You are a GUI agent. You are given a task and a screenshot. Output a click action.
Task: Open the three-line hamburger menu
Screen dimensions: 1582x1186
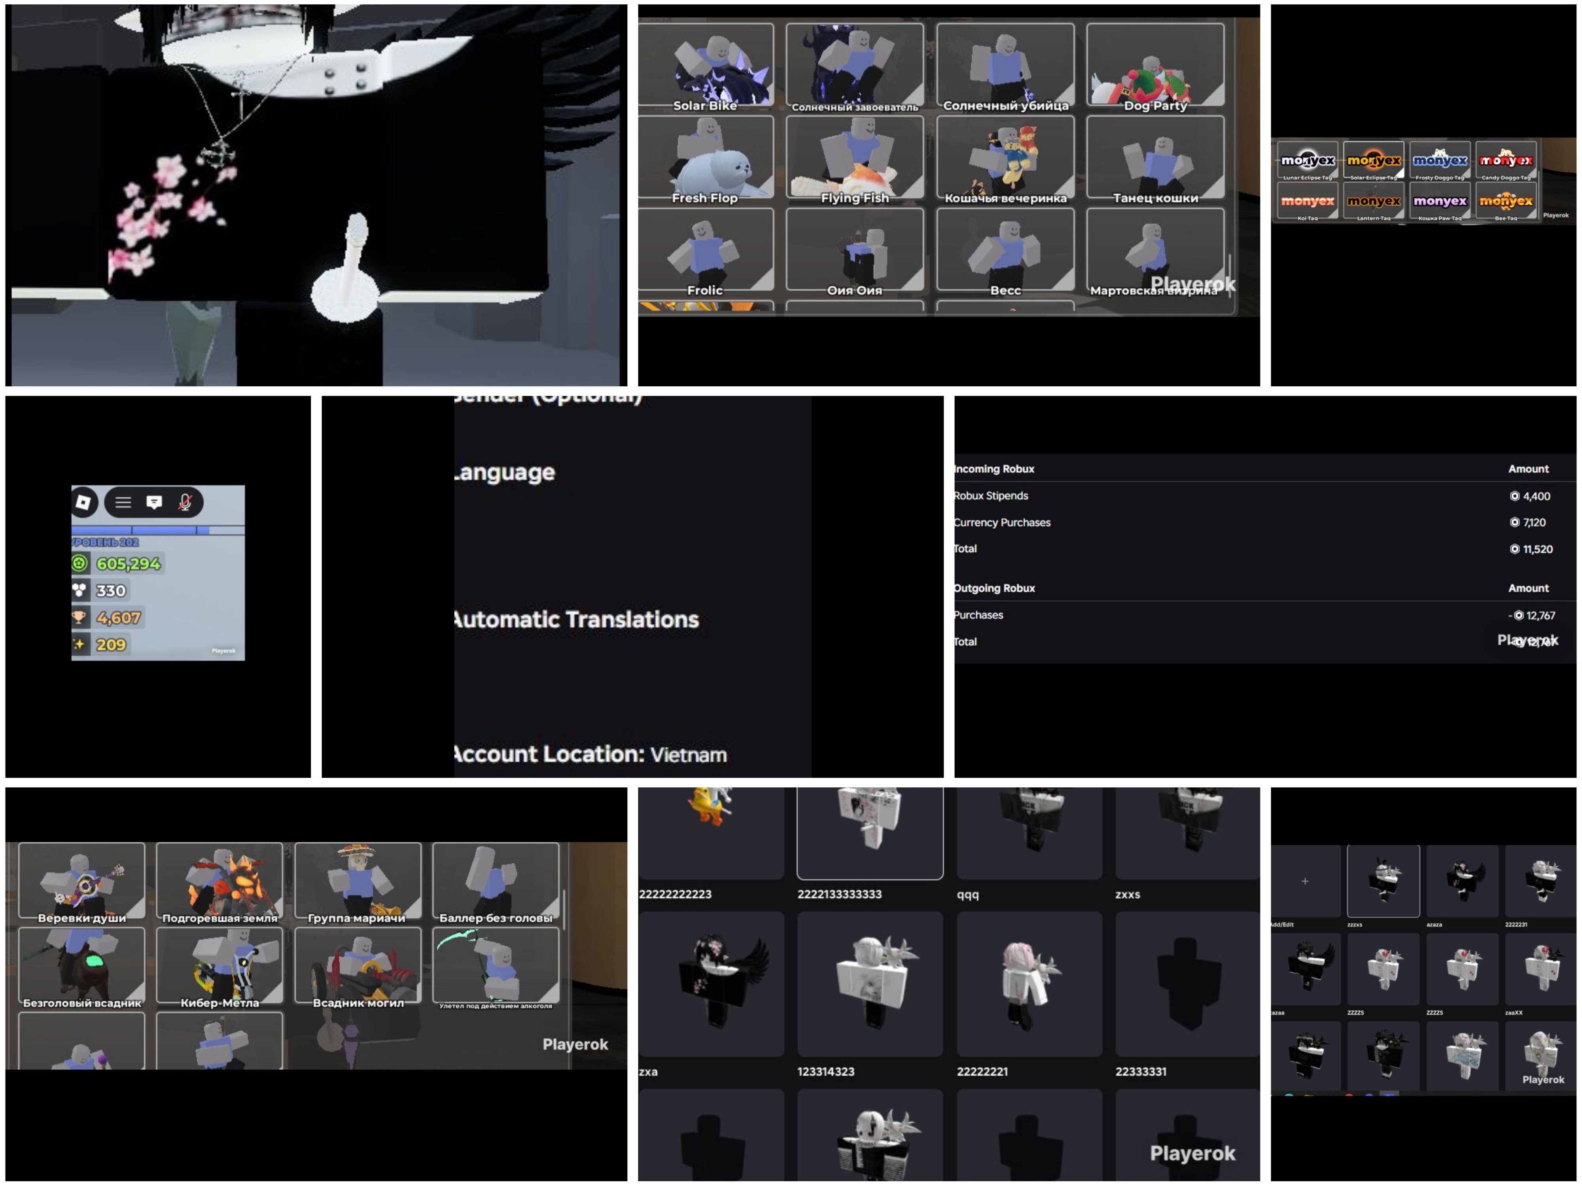(x=123, y=502)
